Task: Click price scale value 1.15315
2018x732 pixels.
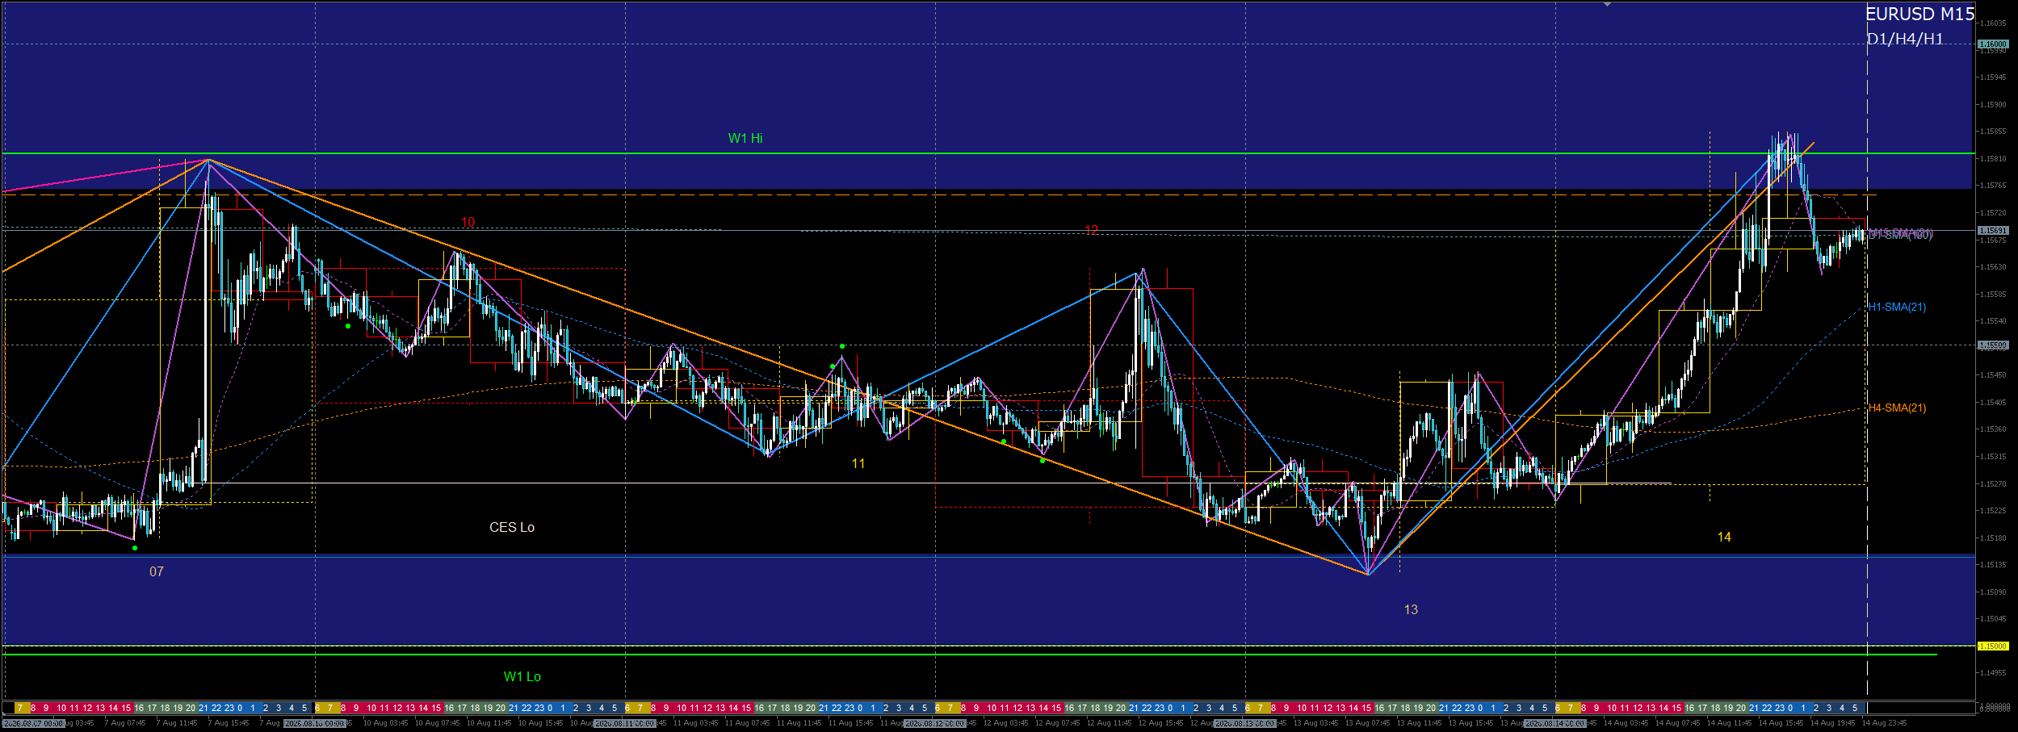Action: pyautogui.click(x=1993, y=457)
